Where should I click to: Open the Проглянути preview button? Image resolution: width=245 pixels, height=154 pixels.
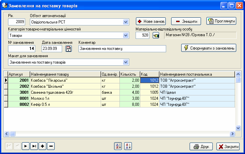pos(221,21)
